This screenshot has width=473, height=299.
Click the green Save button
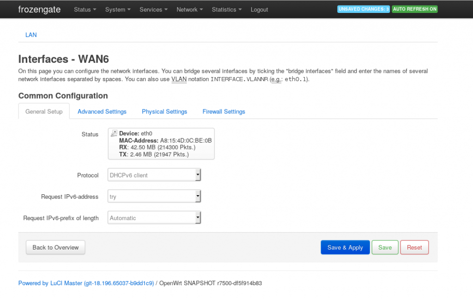click(385, 247)
